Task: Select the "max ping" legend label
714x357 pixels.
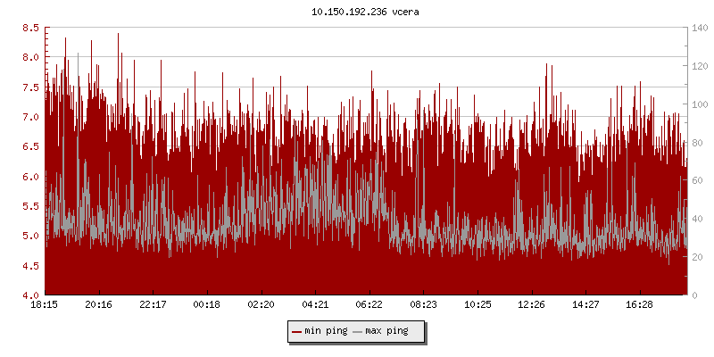Action: pos(387,331)
